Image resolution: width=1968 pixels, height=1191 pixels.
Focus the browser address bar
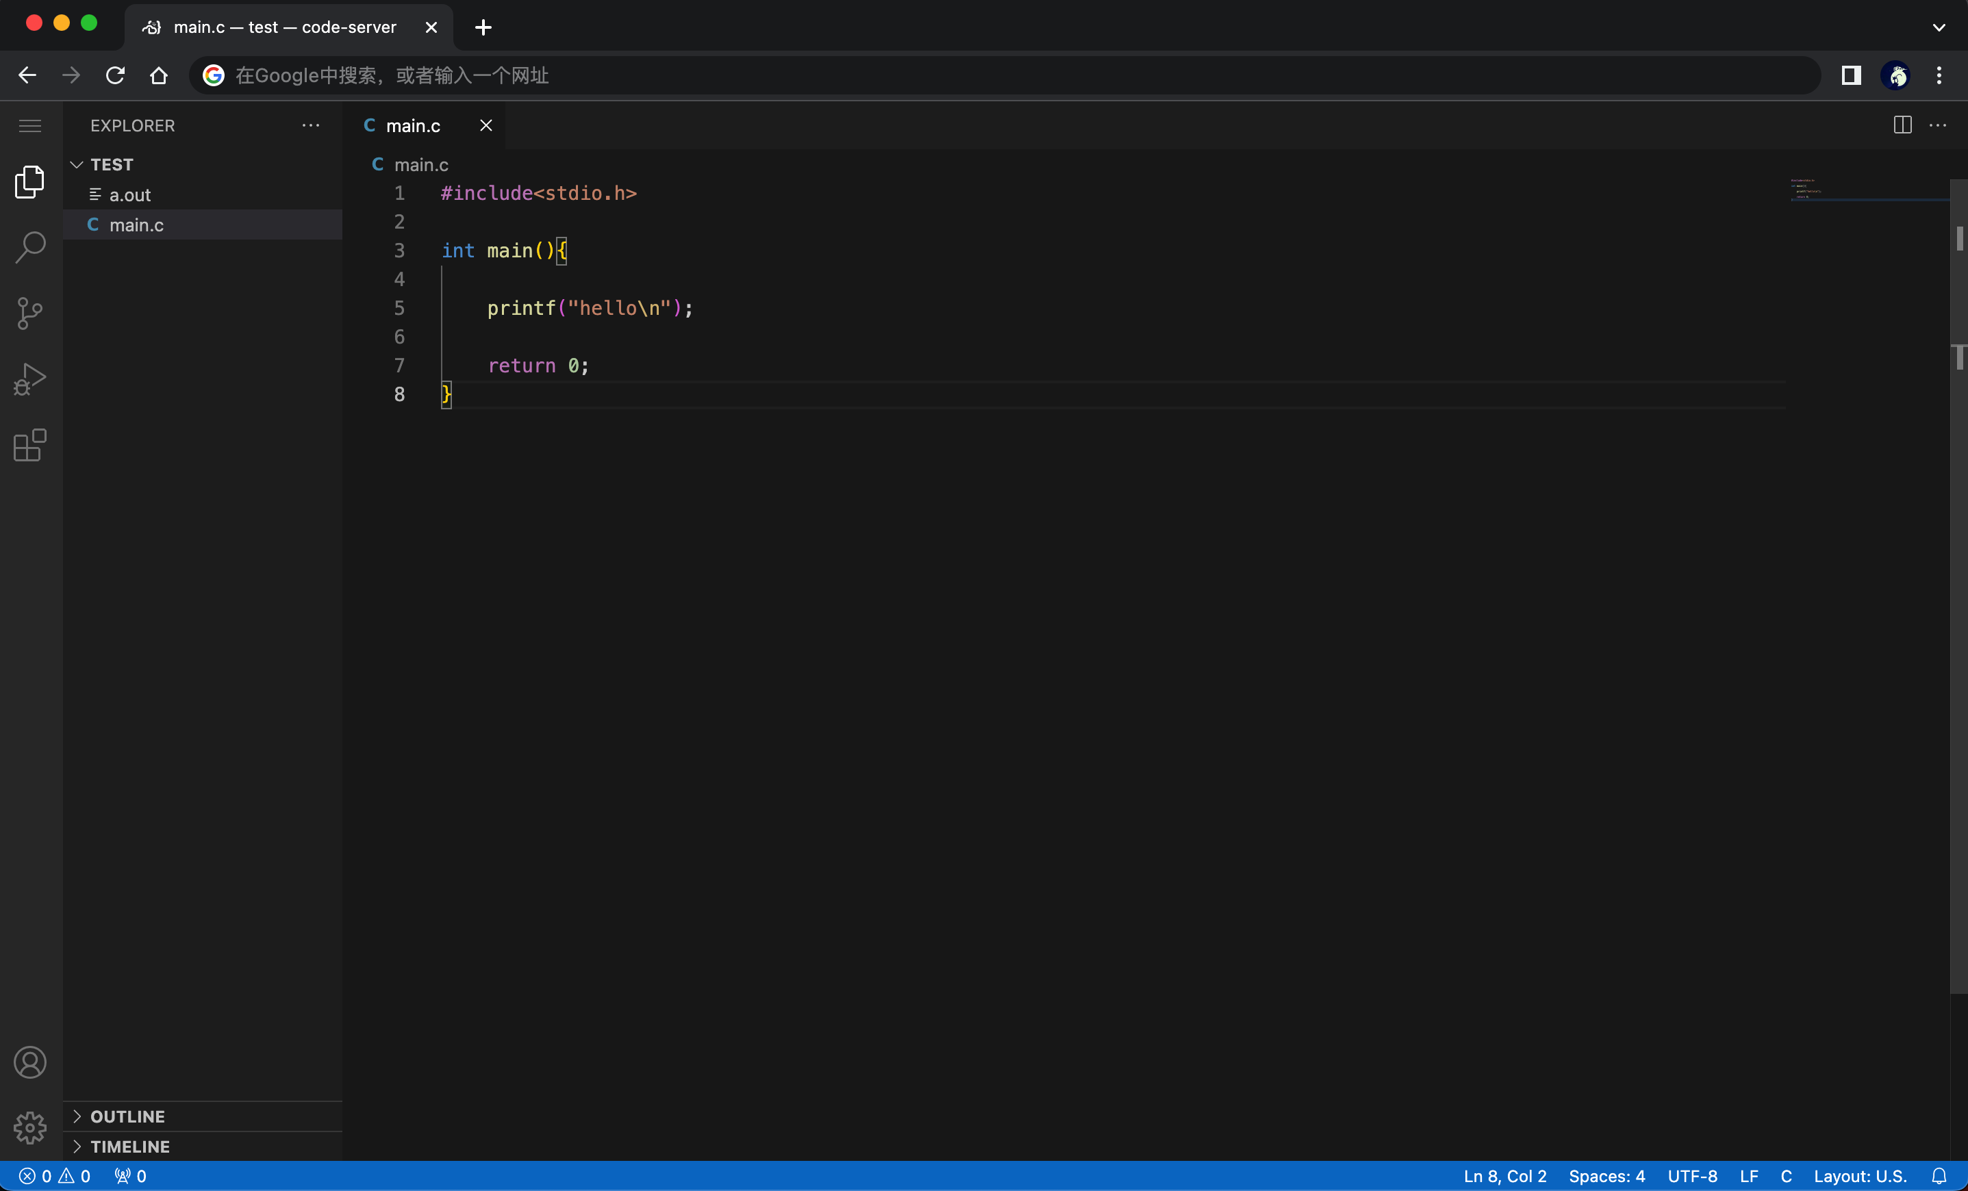(x=1005, y=75)
